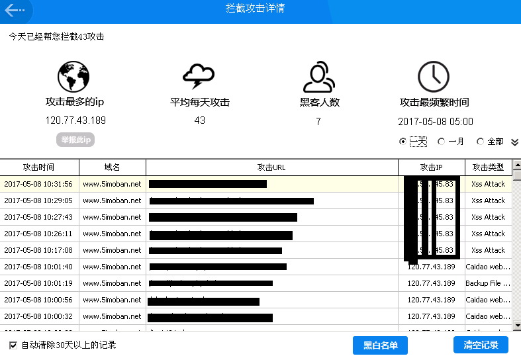
Task: Click the Xss Attack cell in the 10:31:56 row
Action: (488, 184)
